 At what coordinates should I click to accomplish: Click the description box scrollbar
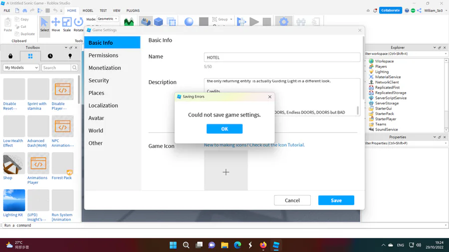coord(358,110)
